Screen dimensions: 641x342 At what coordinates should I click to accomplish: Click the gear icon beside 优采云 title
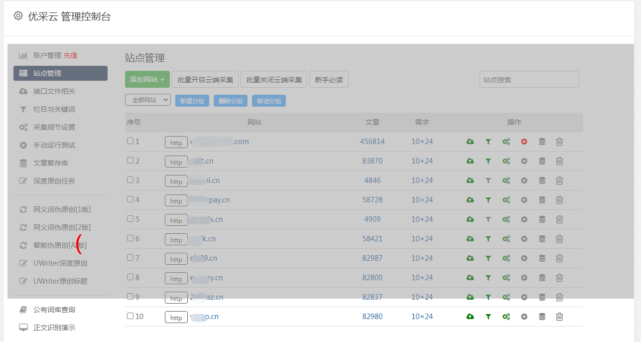pos(18,16)
